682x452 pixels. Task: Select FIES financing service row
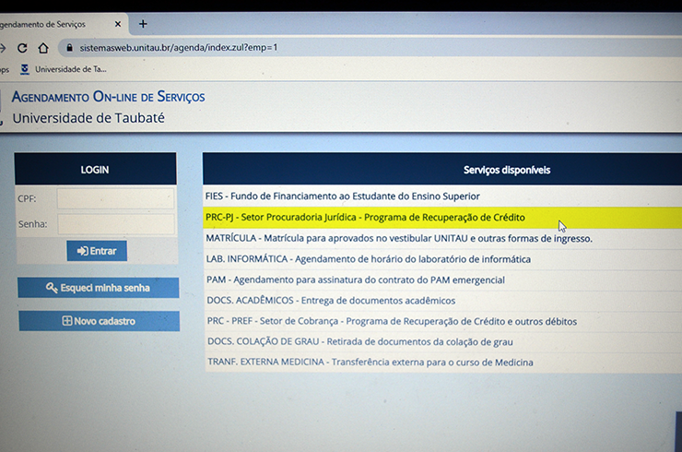[x=342, y=196]
